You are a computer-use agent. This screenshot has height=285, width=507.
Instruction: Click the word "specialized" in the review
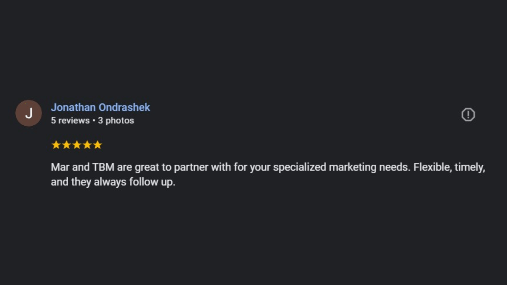pyautogui.click(x=299, y=167)
